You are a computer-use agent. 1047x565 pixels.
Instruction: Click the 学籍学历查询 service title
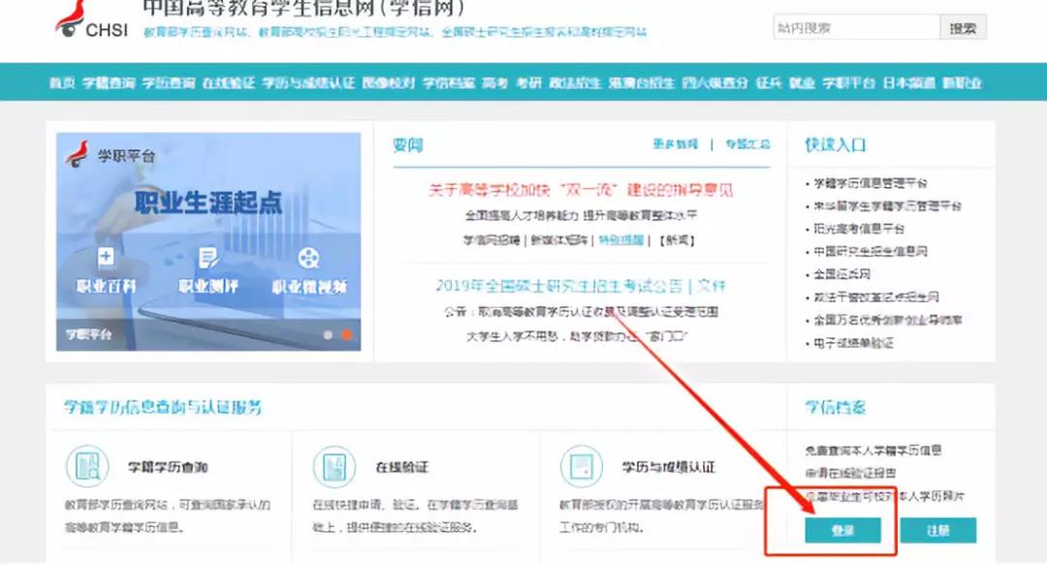coord(168,467)
